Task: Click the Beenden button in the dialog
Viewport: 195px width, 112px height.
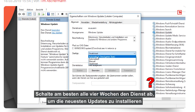Action: point(96,70)
